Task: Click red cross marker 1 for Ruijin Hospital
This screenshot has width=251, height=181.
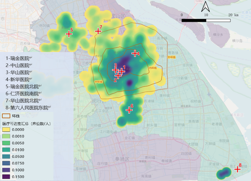Action: coord(121,71)
